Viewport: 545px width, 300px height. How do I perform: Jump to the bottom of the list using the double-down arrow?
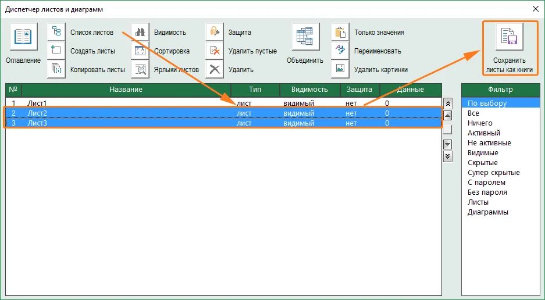coord(448,156)
